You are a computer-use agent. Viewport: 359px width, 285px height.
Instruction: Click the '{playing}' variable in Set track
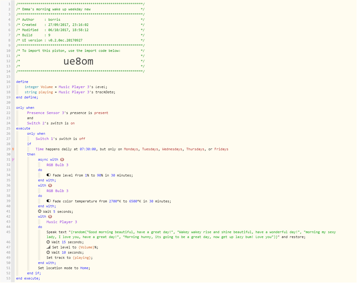click(x=82, y=258)
